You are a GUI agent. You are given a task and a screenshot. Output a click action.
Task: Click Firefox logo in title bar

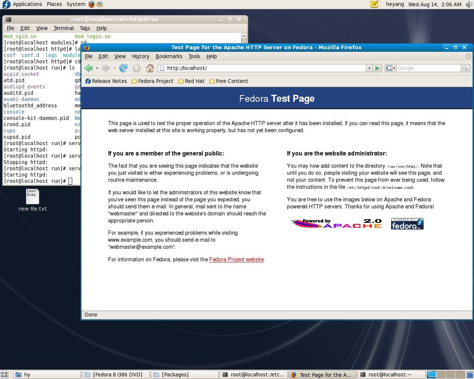pos(86,47)
